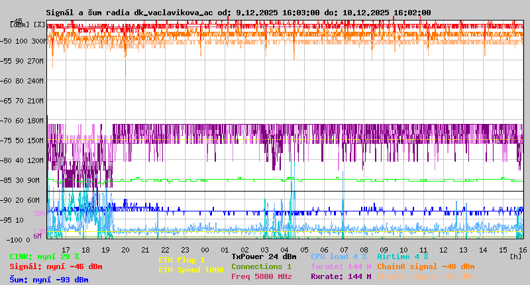The width and height of the screenshot is (530, 285).
Task: Click the 'Txrate: 144 M' legend label
Action: (x=341, y=266)
